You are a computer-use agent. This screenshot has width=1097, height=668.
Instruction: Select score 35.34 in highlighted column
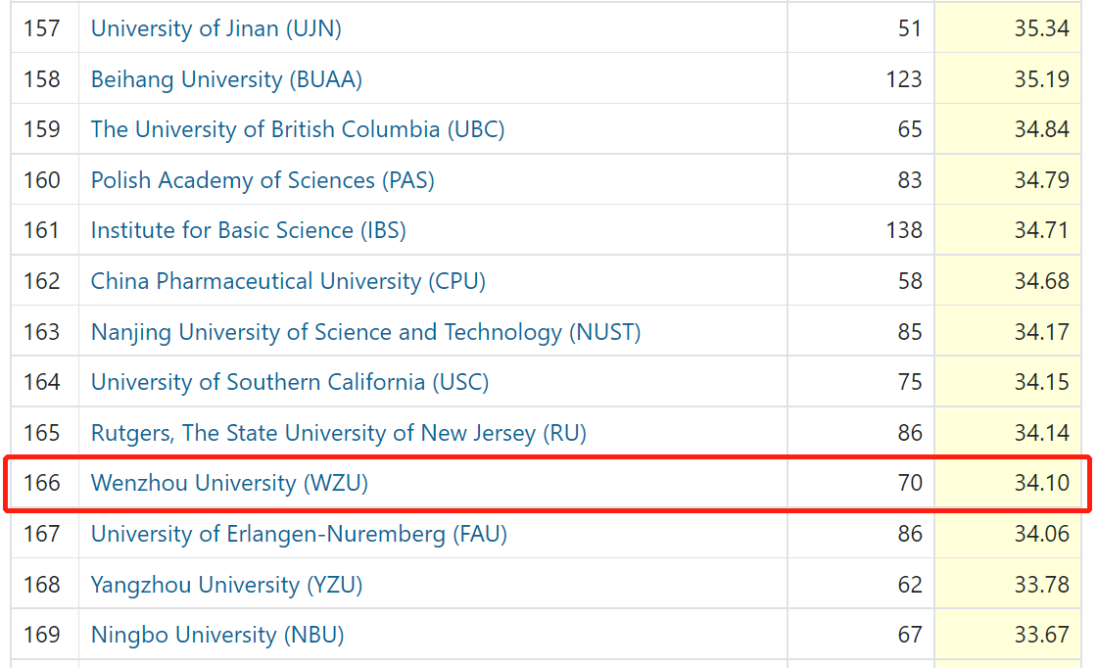(x=1041, y=28)
